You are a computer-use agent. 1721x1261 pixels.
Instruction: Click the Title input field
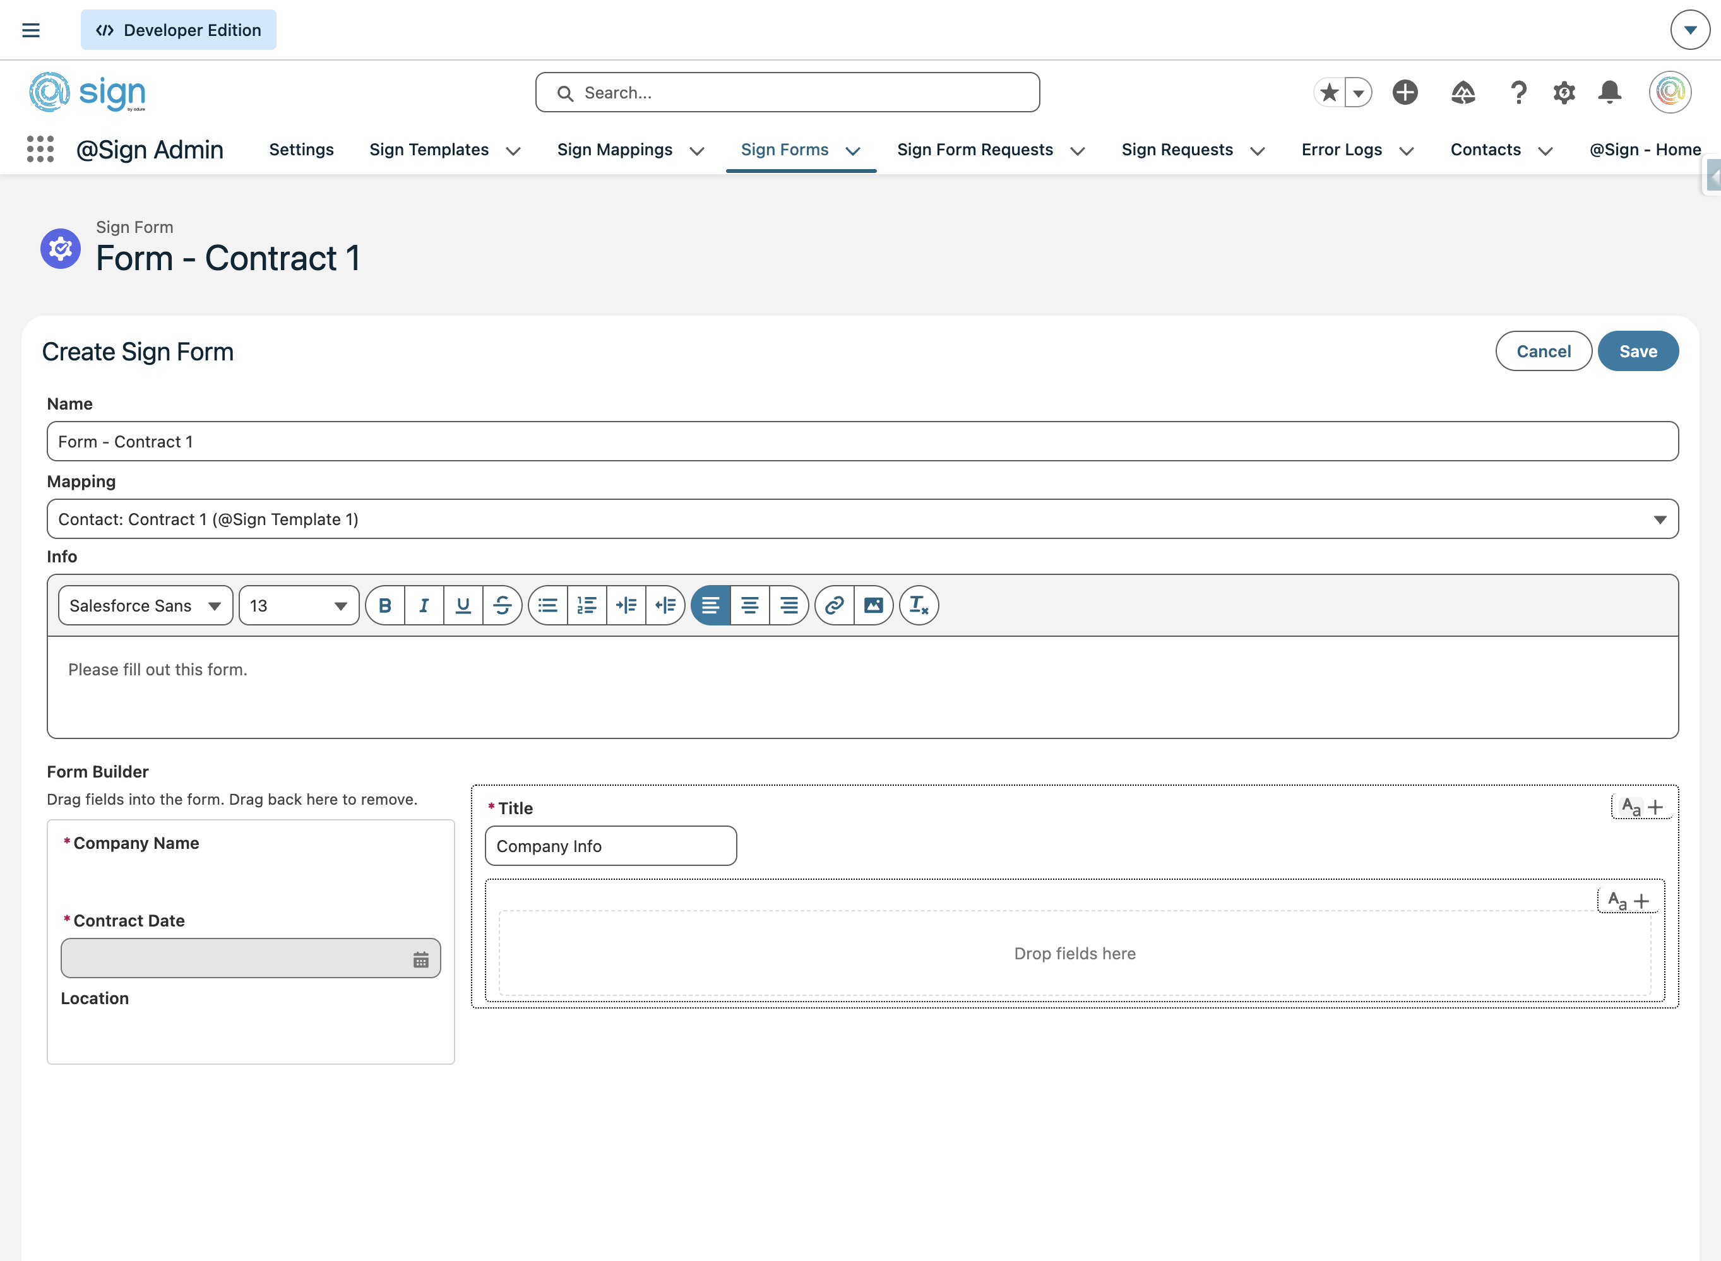point(610,846)
